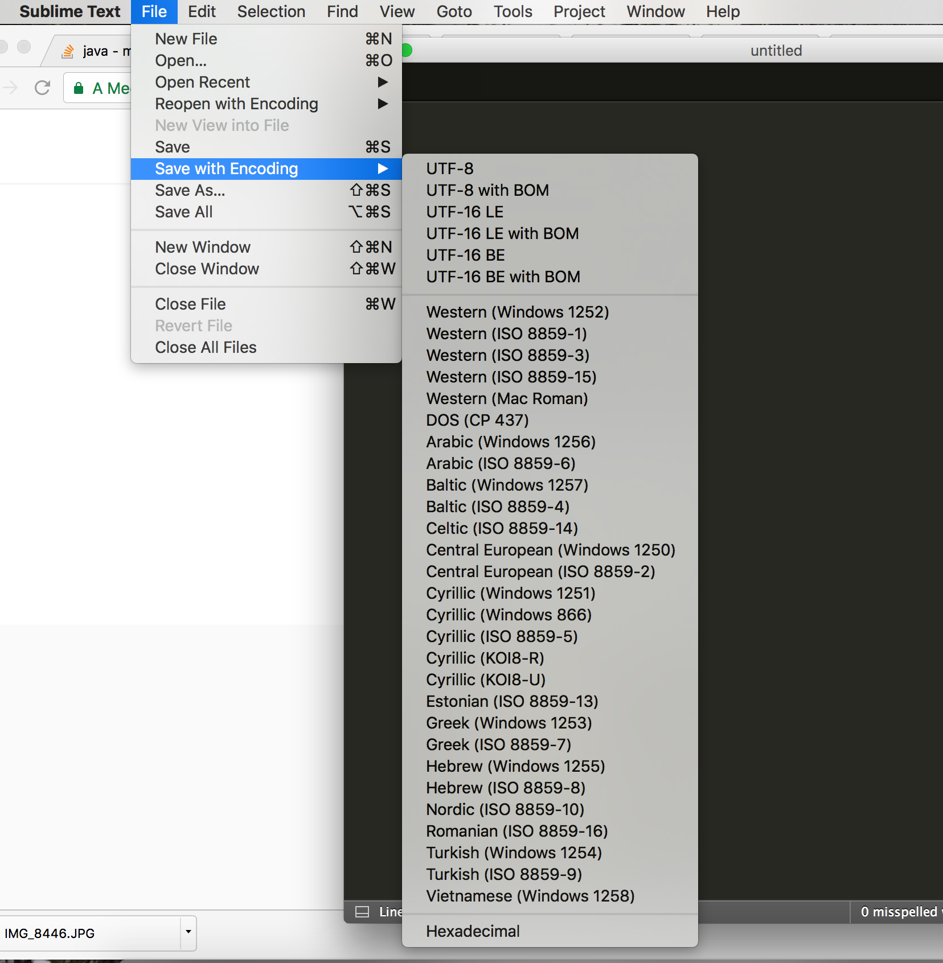Open the Window menu
This screenshot has height=963, width=943.
(x=655, y=11)
